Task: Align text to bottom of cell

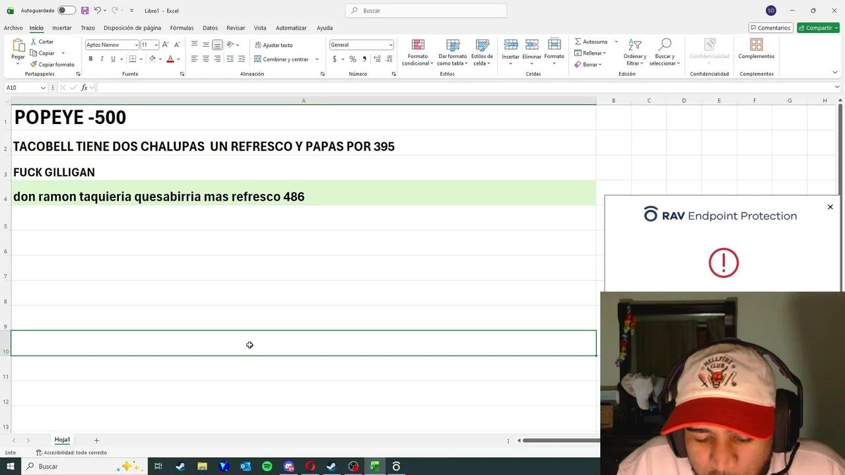Action: tap(217, 44)
